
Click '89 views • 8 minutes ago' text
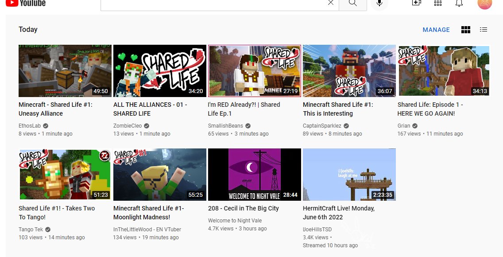point(333,134)
